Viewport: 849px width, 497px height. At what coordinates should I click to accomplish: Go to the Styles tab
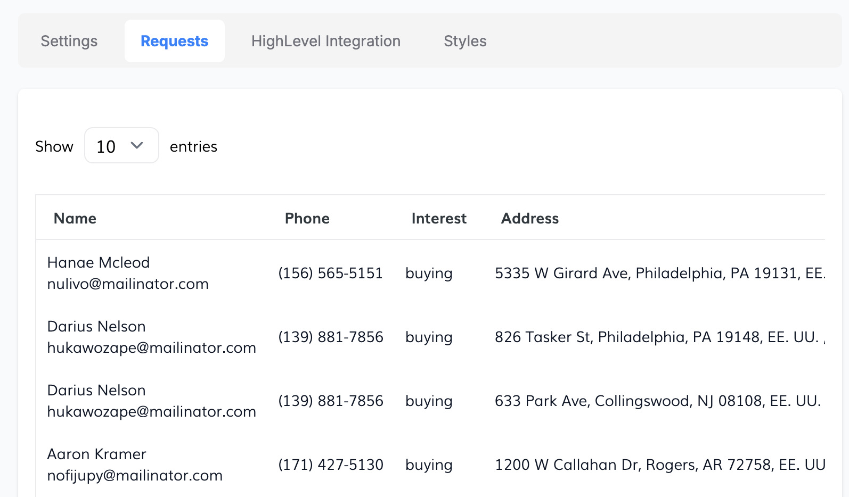click(x=465, y=41)
